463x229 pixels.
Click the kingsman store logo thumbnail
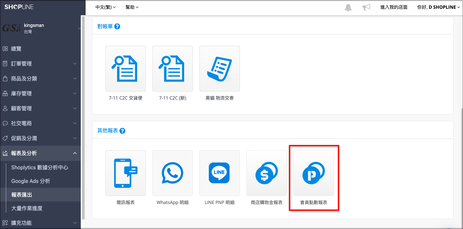[11, 28]
